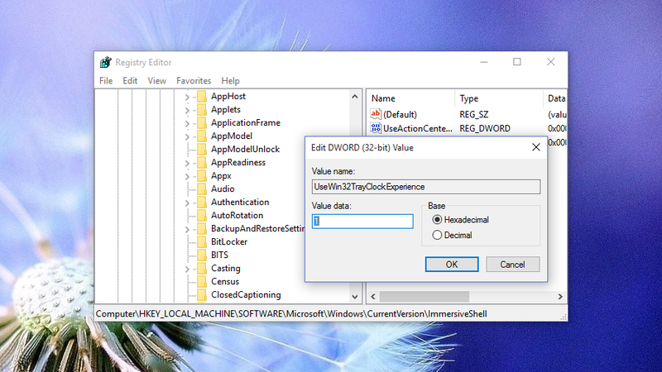Expand the ApplicationFrame key
The height and width of the screenshot is (372, 662).
click(187, 123)
